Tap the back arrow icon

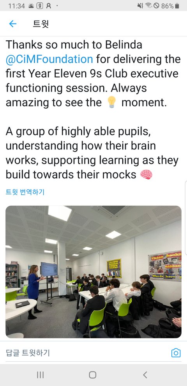[12, 23]
